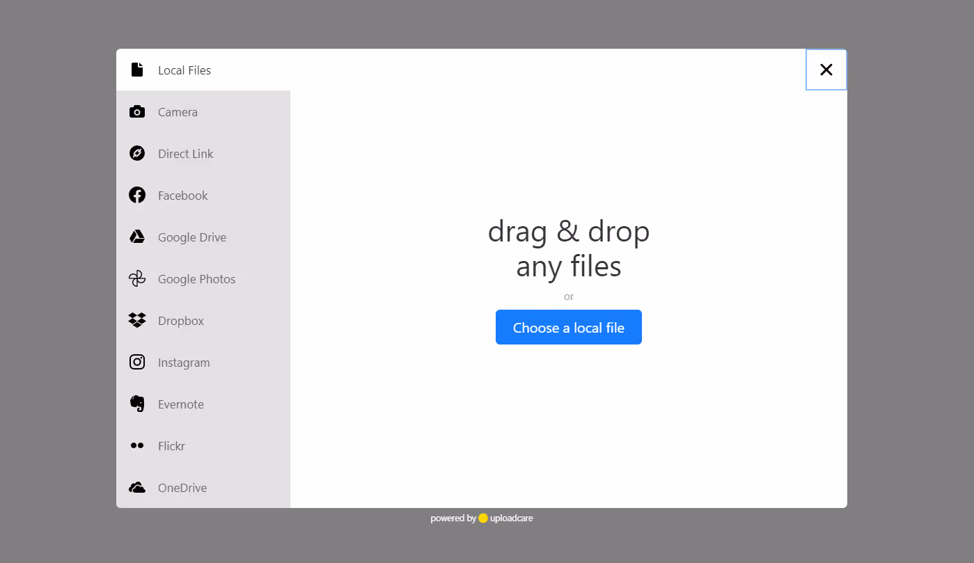
Task: Select the Dropbox tab label
Action: click(181, 321)
